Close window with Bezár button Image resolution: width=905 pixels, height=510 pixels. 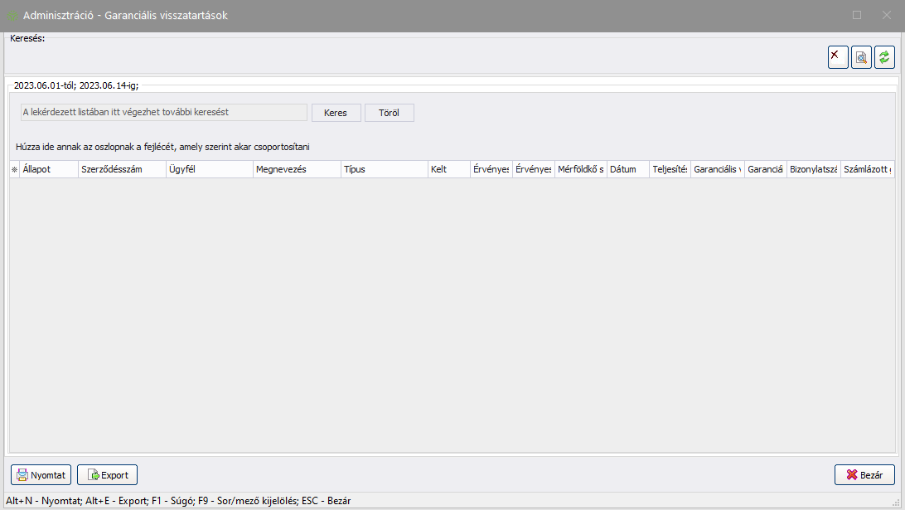(x=864, y=475)
